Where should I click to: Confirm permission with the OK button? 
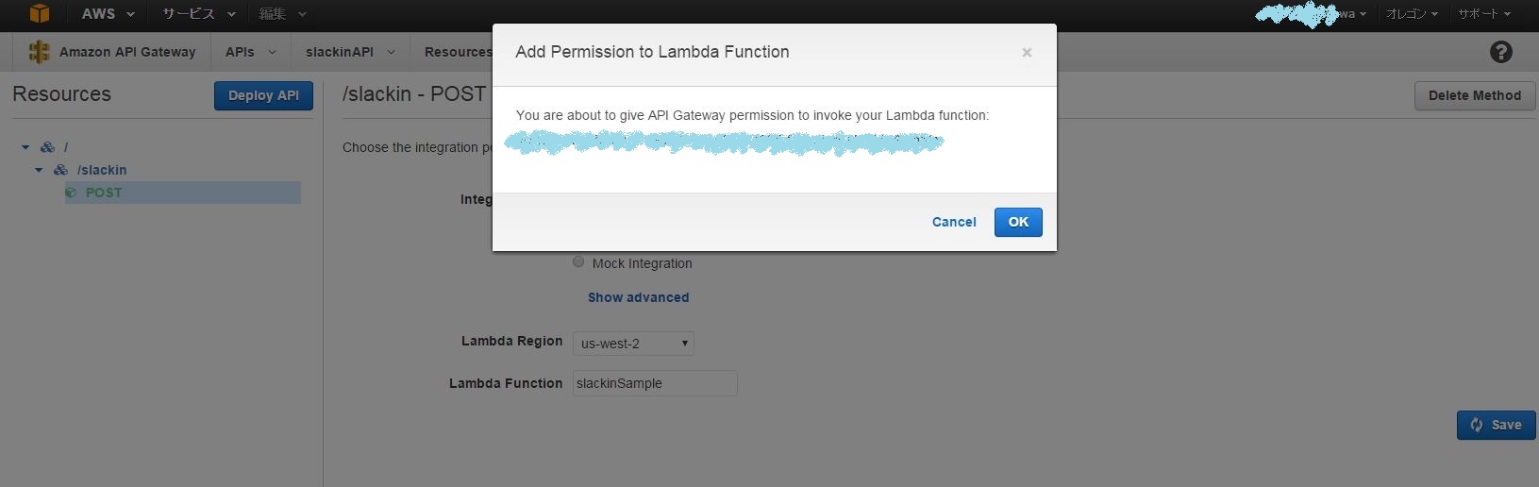click(x=1018, y=222)
